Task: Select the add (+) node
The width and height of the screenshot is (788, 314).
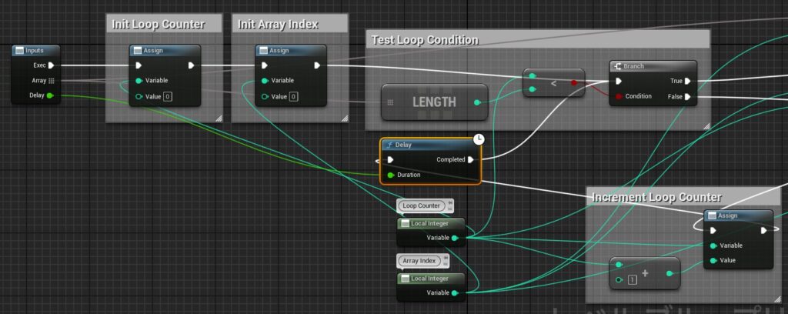Action: (645, 273)
